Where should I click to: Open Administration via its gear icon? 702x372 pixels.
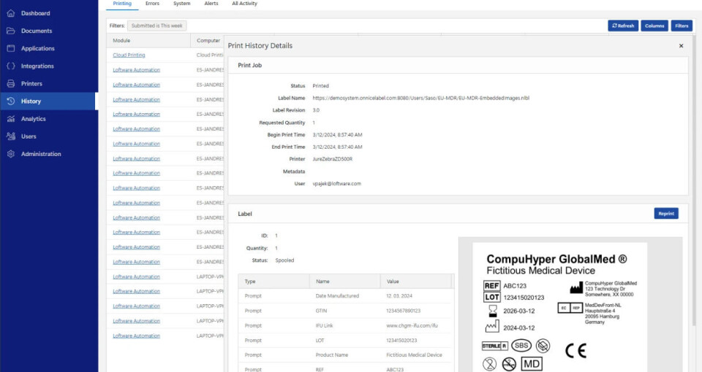point(10,154)
